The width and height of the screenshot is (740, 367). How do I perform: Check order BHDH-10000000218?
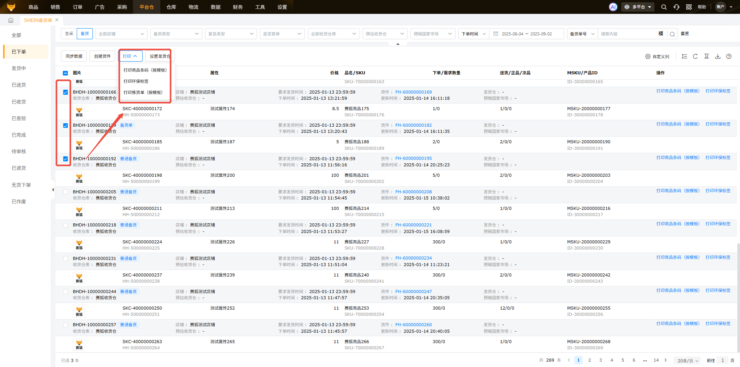[66, 225]
